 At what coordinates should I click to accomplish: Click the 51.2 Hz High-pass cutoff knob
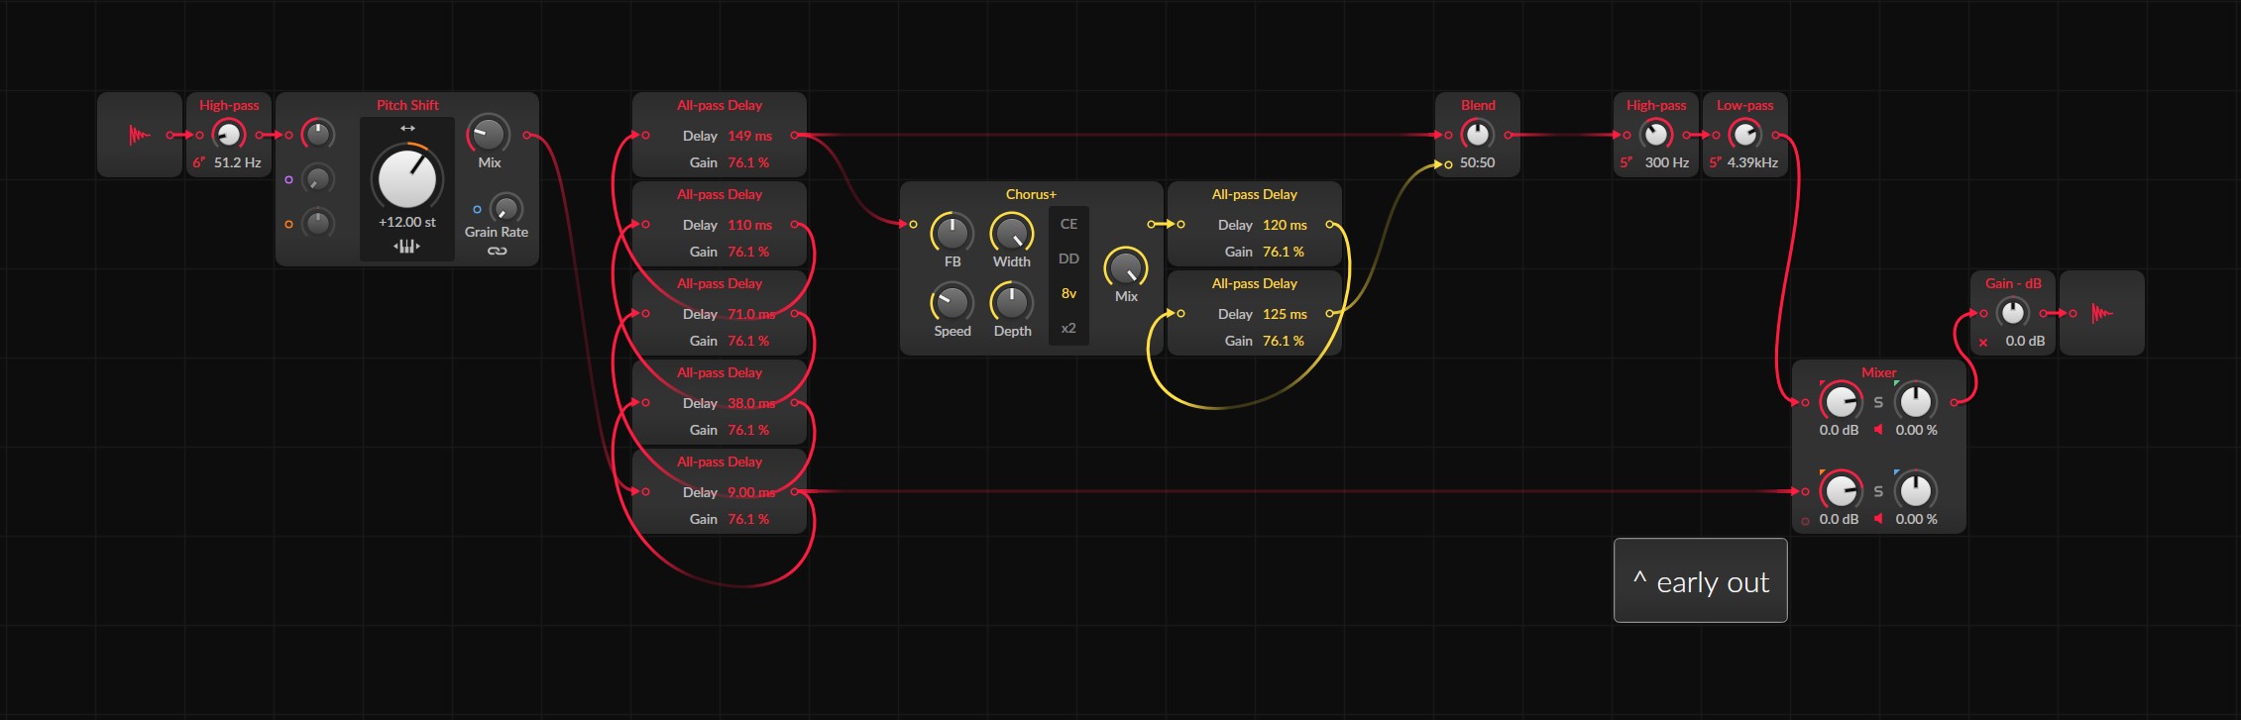(229, 135)
